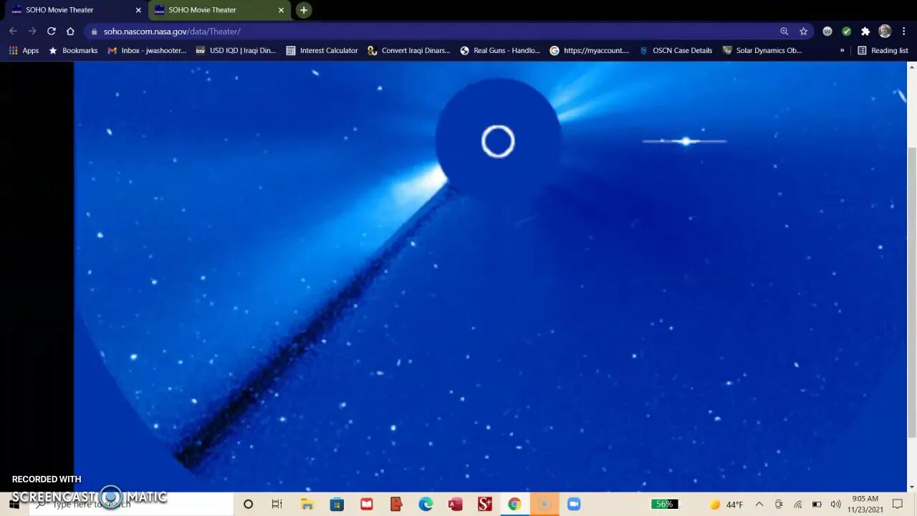This screenshot has height=516, width=917.
Task: Open the Interest Calculator bookmark
Action: pyautogui.click(x=322, y=51)
